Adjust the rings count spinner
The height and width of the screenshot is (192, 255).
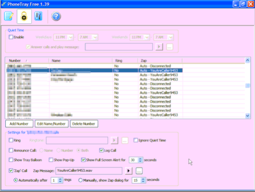[x=60, y=180]
